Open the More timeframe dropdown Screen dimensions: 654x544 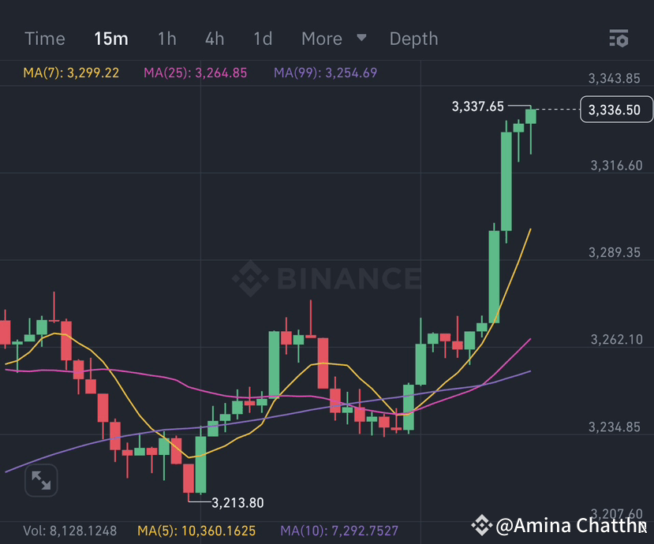[x=321, y=38]
